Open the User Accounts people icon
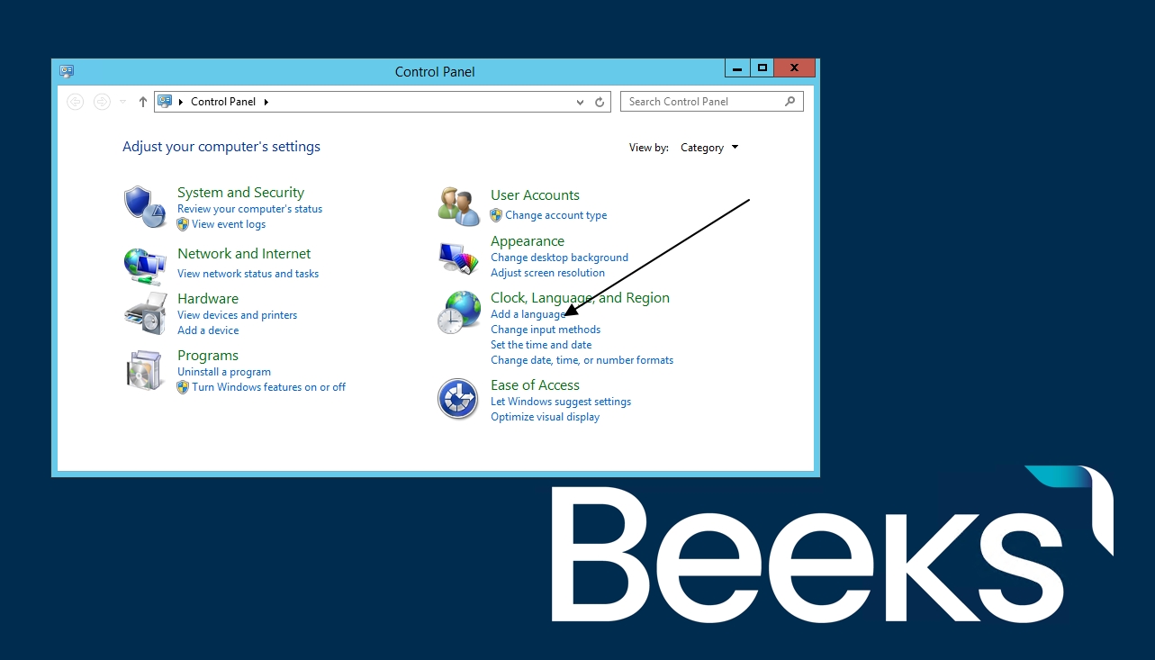1155x660 pixels. (x=459, y=206)
